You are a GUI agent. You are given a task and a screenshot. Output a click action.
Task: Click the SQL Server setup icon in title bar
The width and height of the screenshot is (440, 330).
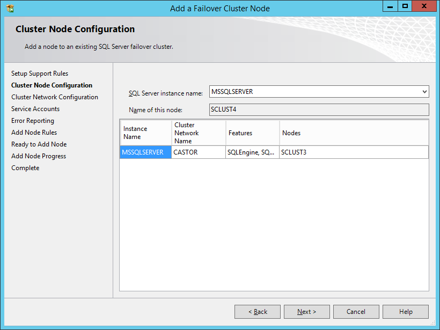10,9
